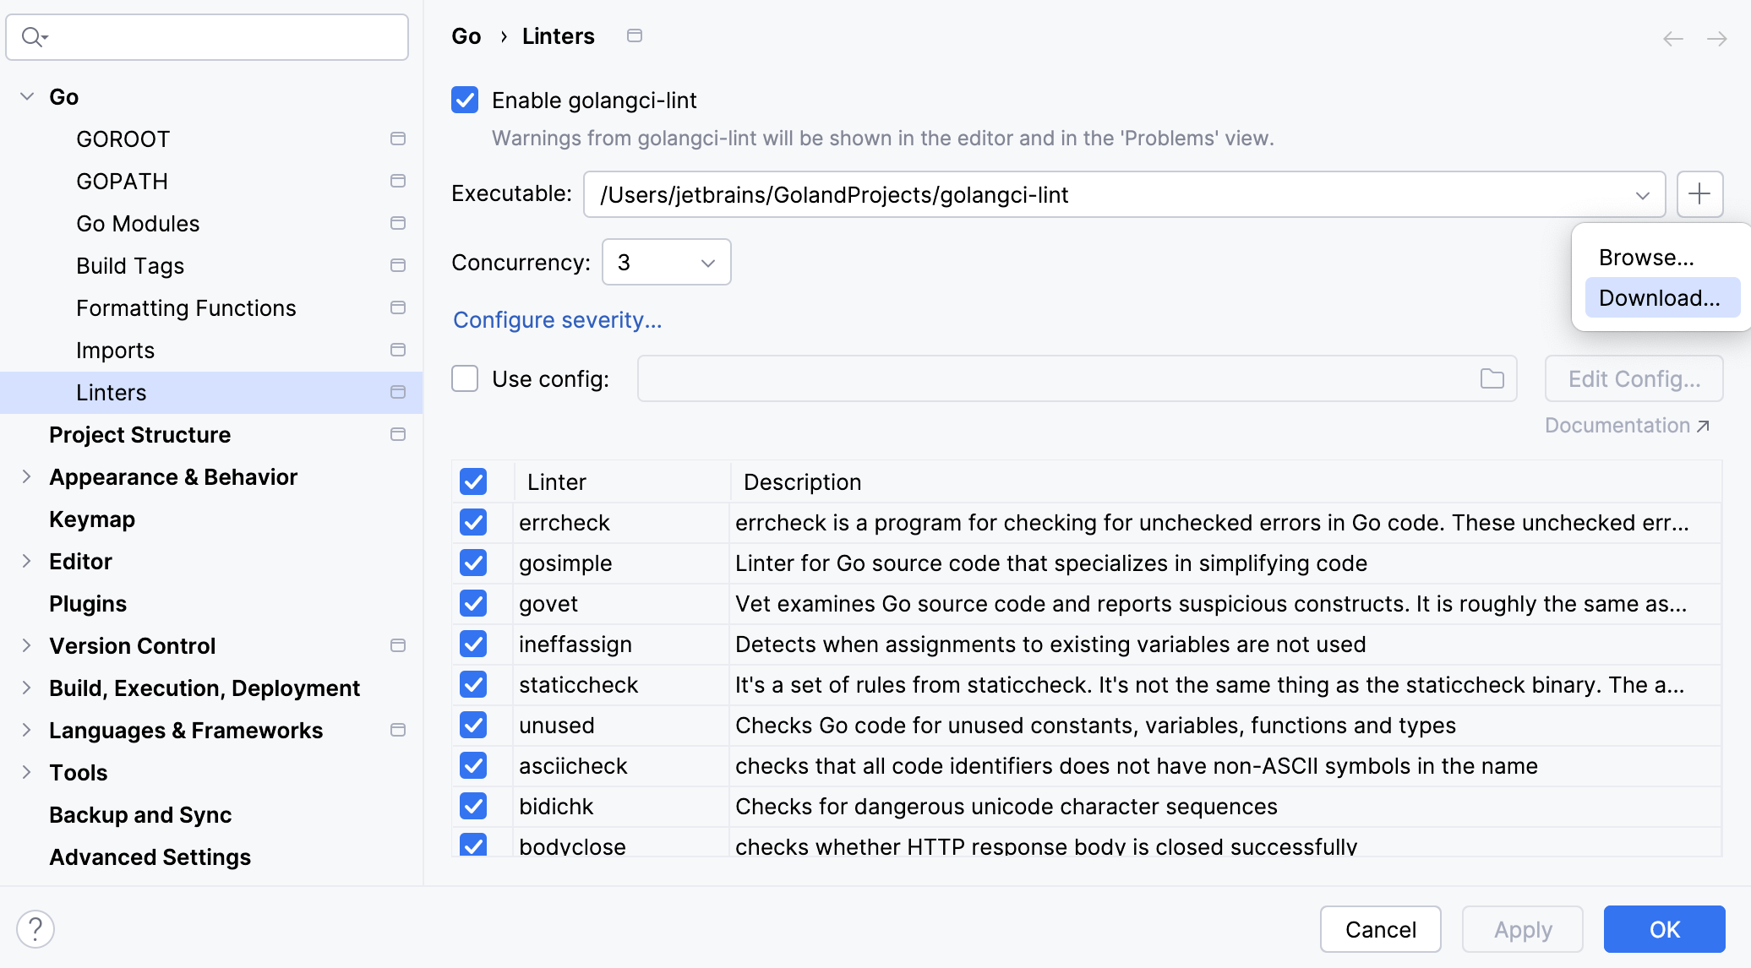Viewport: 1751px width, 968px height.
Task: Click the help question mark icon
Action: (35, 927)
